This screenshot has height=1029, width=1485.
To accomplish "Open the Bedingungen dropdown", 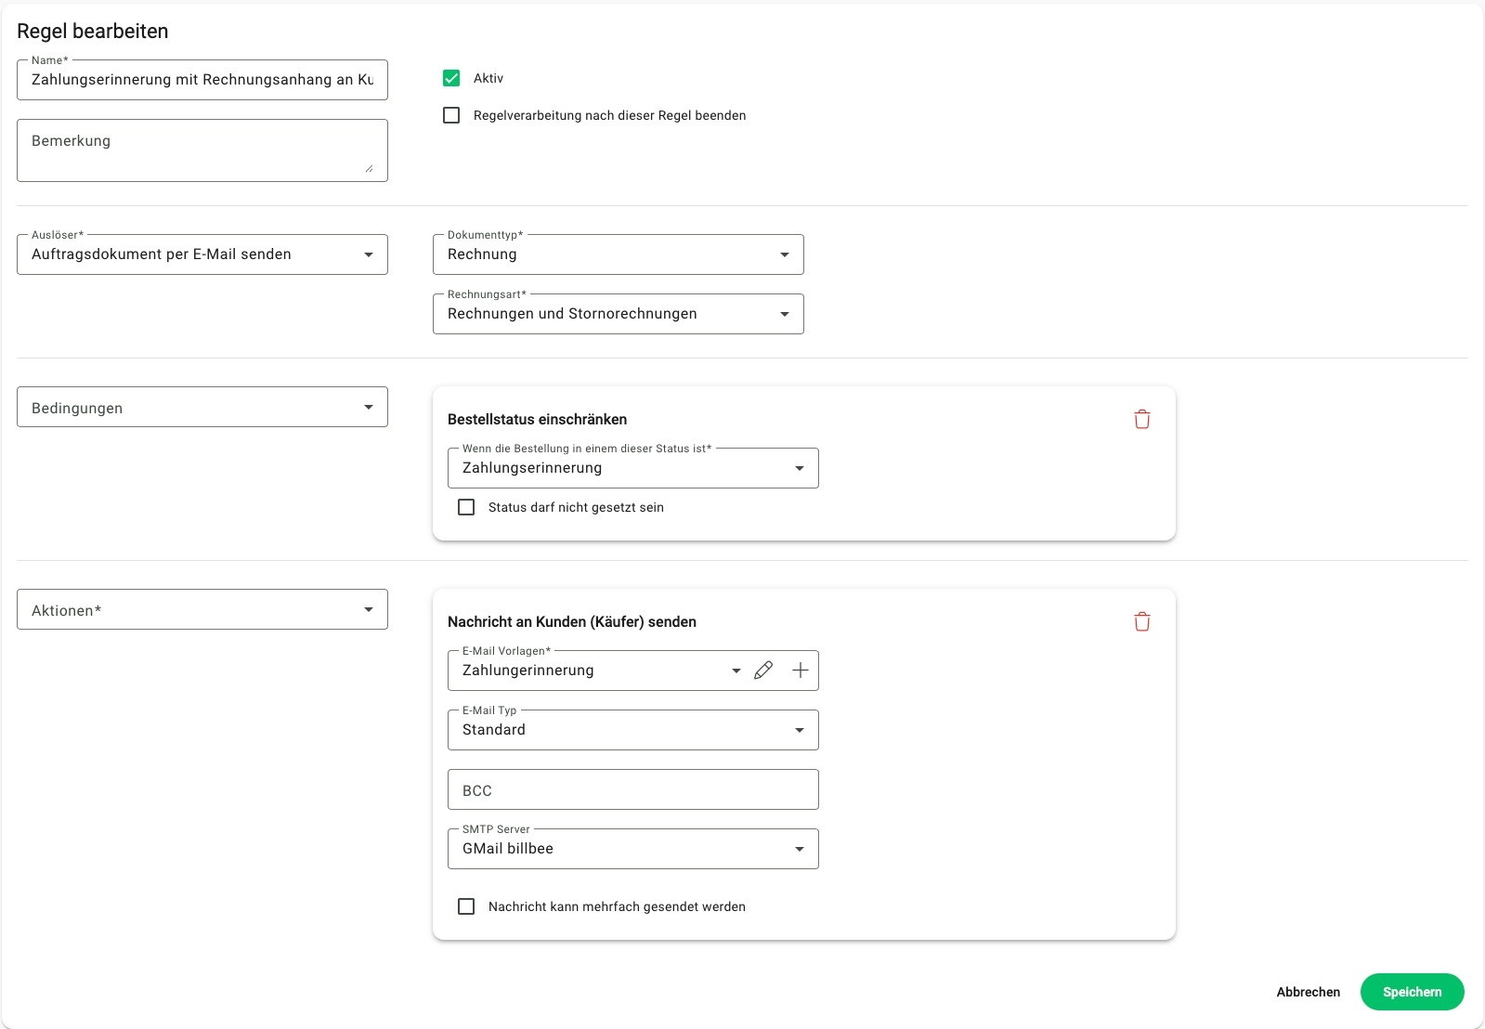I will click(x=202, y=407).
